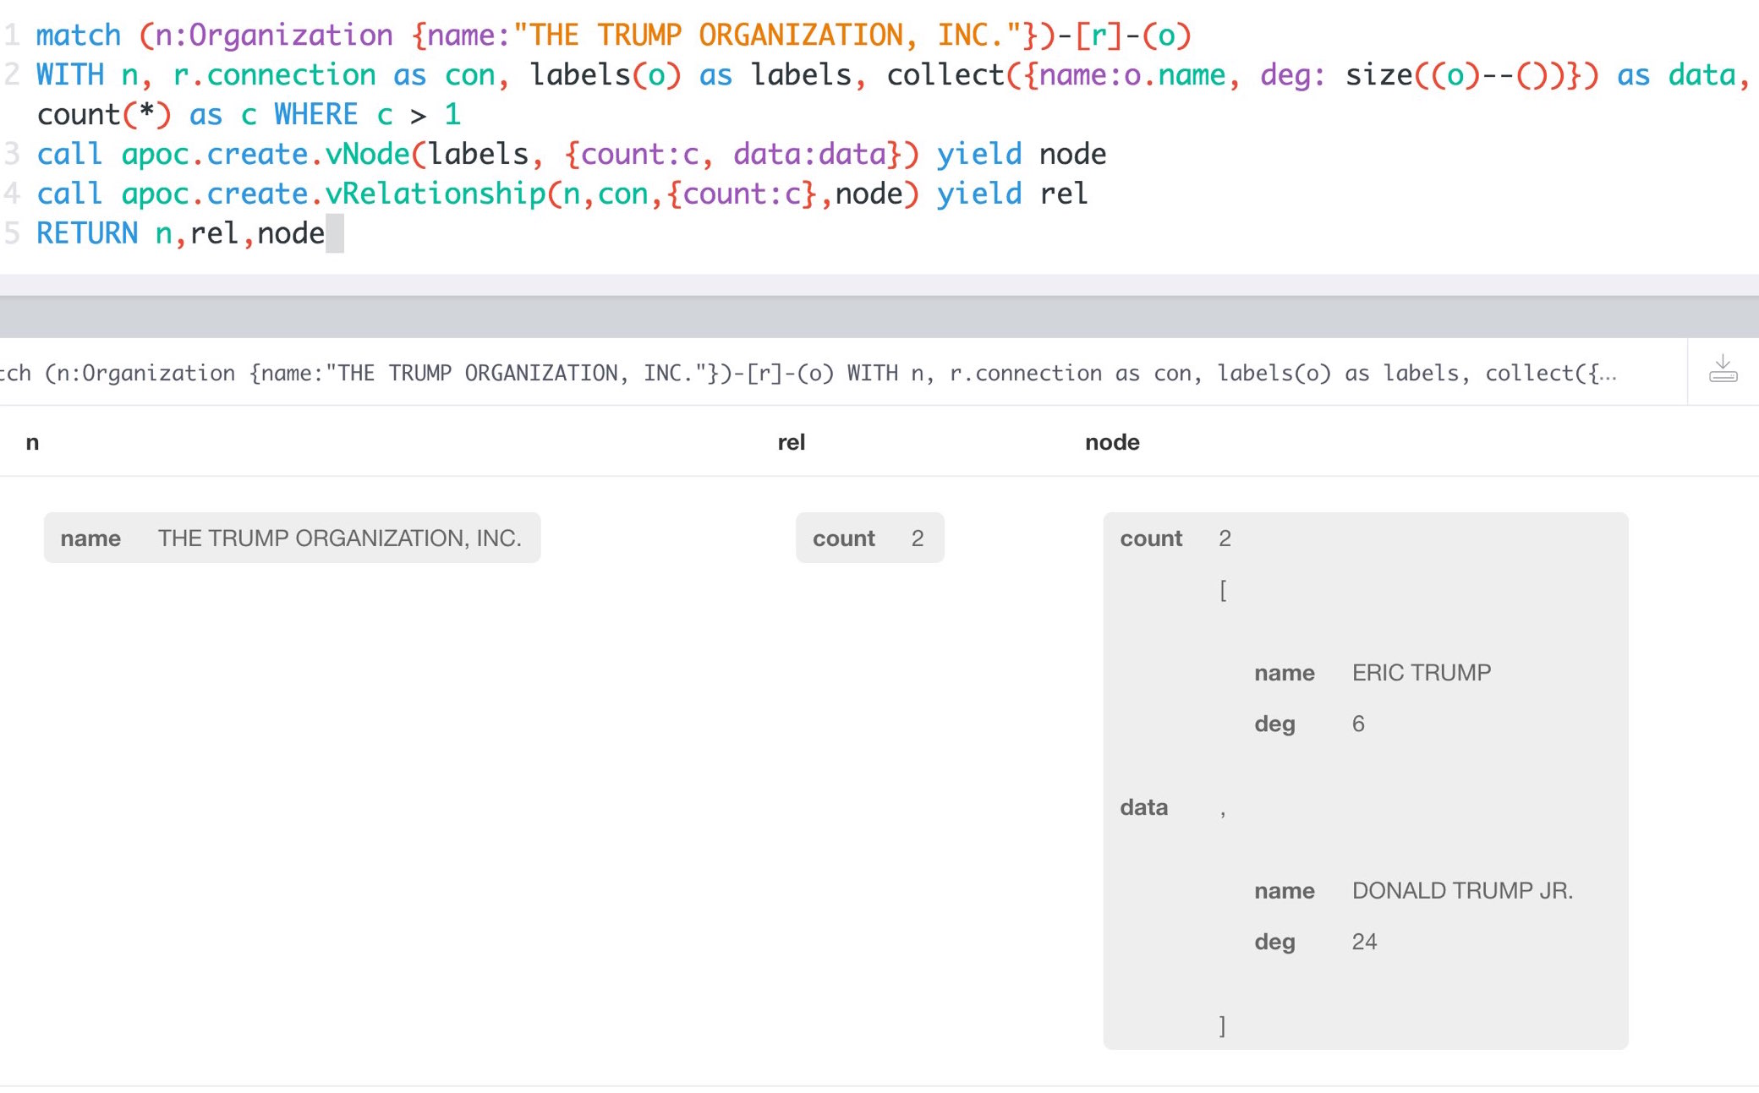Viewport: 1759px width, 1093px height.
Task: Click the node count value 2
Action: [1225, 538]
